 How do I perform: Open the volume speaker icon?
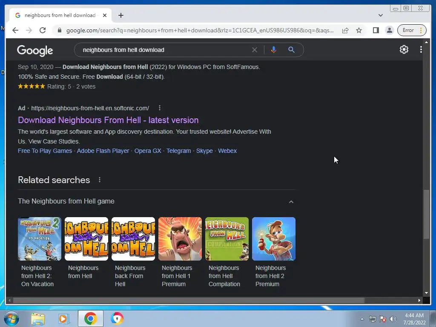coord(393,319)
